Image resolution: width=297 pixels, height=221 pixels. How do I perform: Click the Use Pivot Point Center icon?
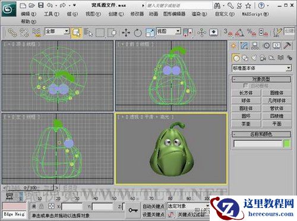point(188,33)
